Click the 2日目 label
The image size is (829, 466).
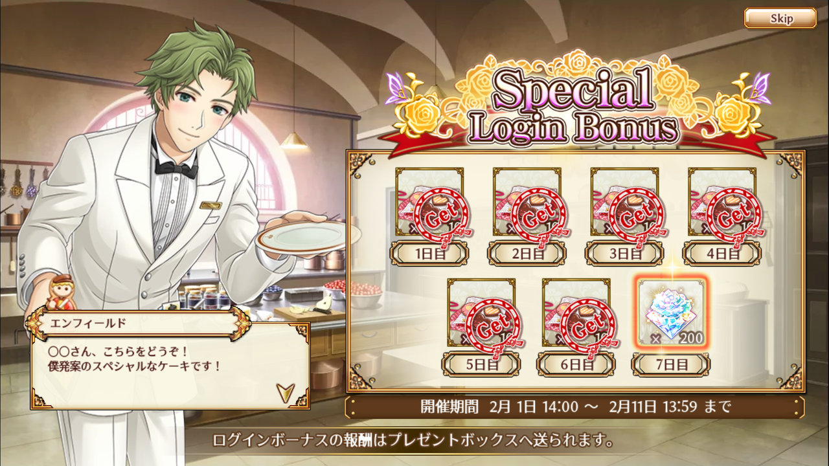pyautogui.click(x=527, y=254)
